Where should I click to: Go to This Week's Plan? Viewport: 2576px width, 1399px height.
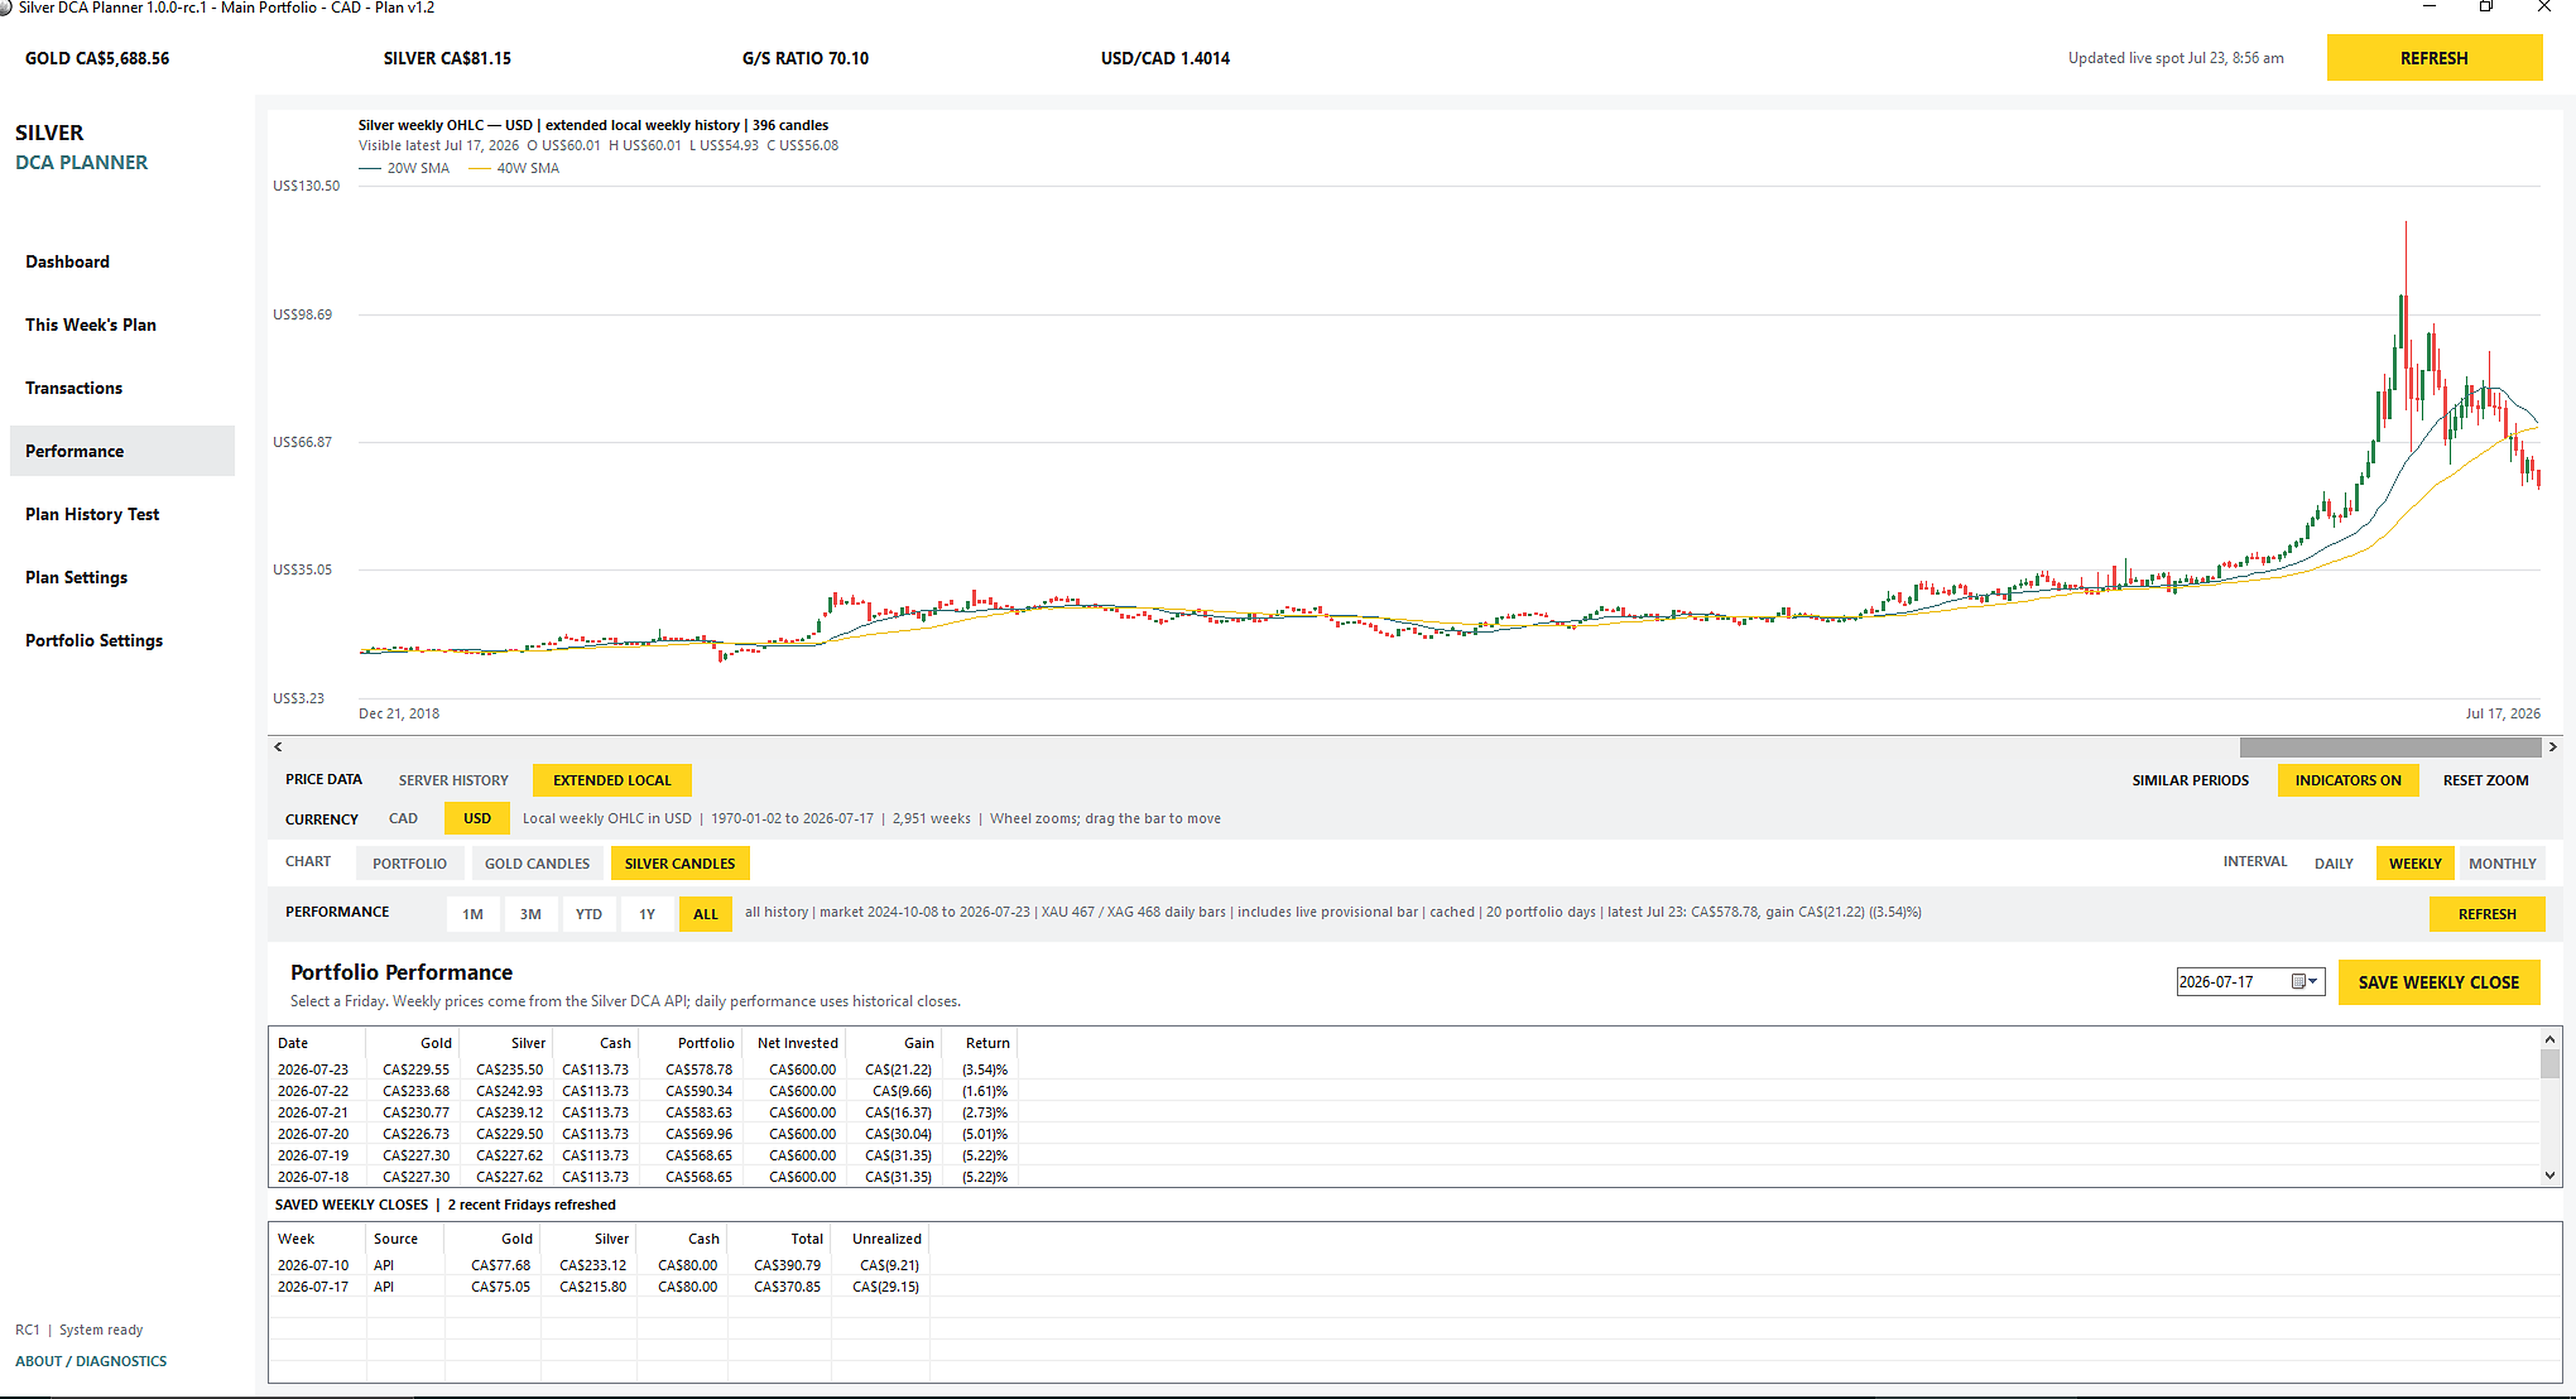click(x=90, y=324)
